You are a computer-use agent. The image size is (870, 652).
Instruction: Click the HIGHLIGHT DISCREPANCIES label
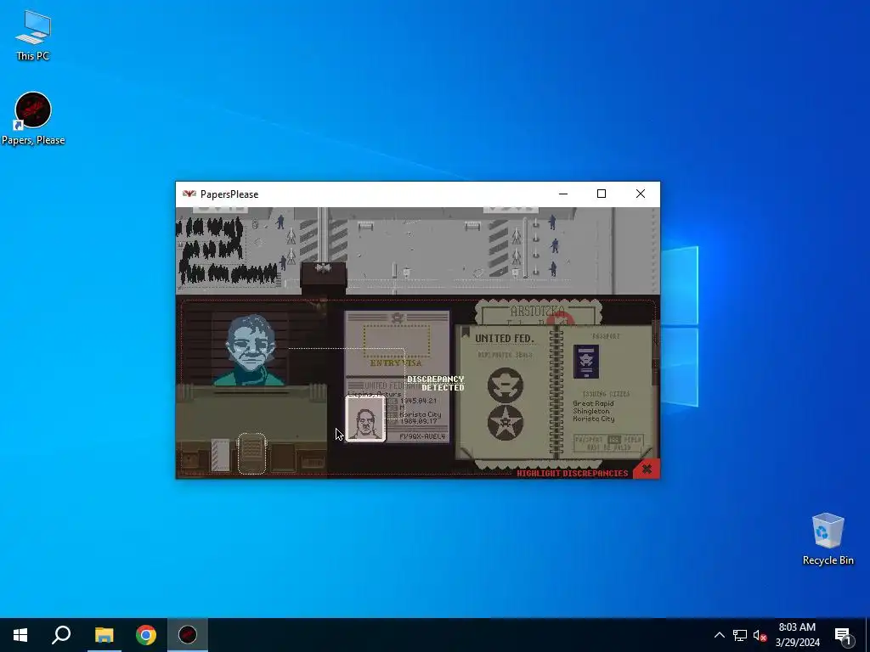tap(572, 474)
